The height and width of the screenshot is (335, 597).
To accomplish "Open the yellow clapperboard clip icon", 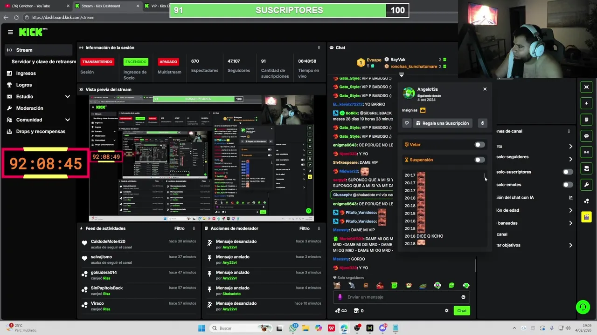I will point(586,217).
